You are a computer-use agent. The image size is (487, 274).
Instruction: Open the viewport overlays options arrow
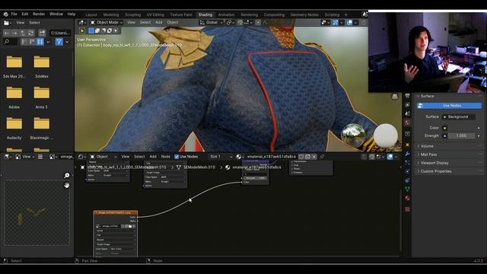coord(355,22)
